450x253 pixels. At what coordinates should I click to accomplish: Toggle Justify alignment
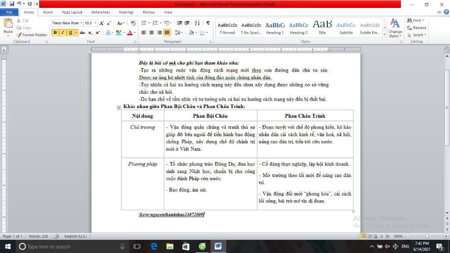167,33
